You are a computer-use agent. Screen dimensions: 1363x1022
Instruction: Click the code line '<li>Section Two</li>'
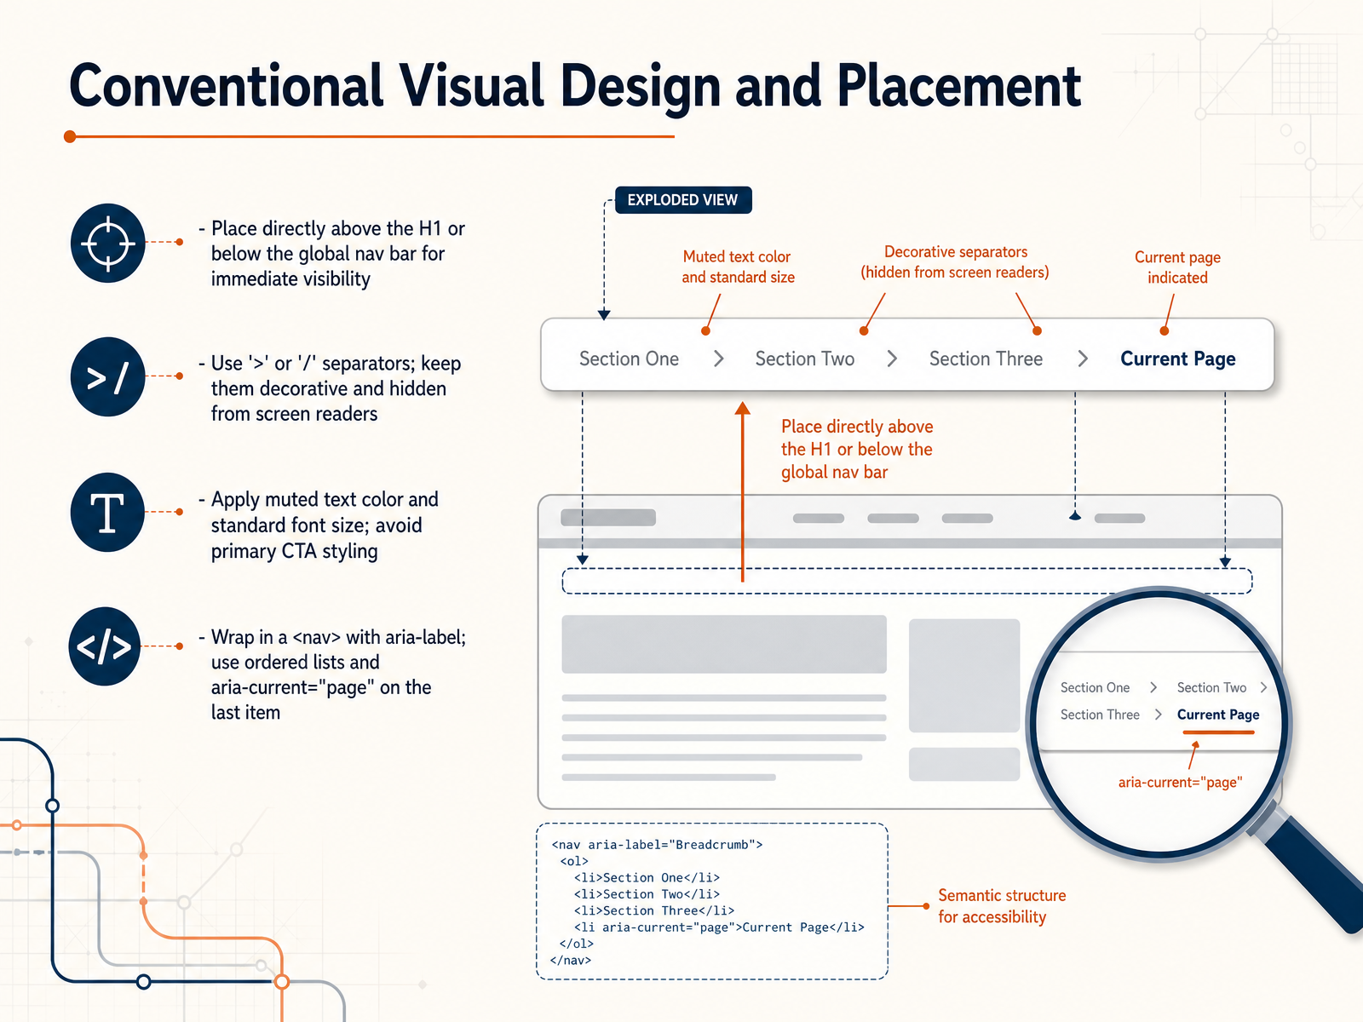pos(647,894)
